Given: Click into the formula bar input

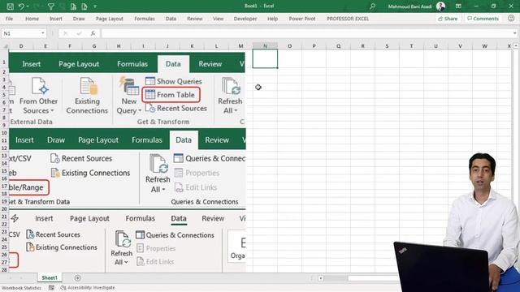Looking at the screenshot, I should click(307, 33).
